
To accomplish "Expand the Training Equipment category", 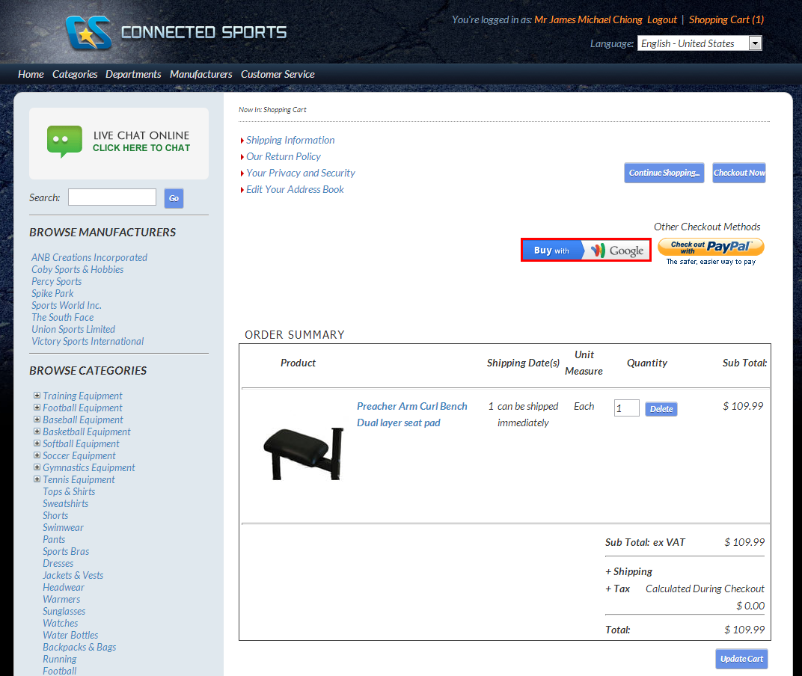I will click(x=37, y=396).
